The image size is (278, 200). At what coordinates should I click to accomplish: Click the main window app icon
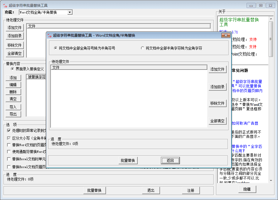click(x=5, y=6)
